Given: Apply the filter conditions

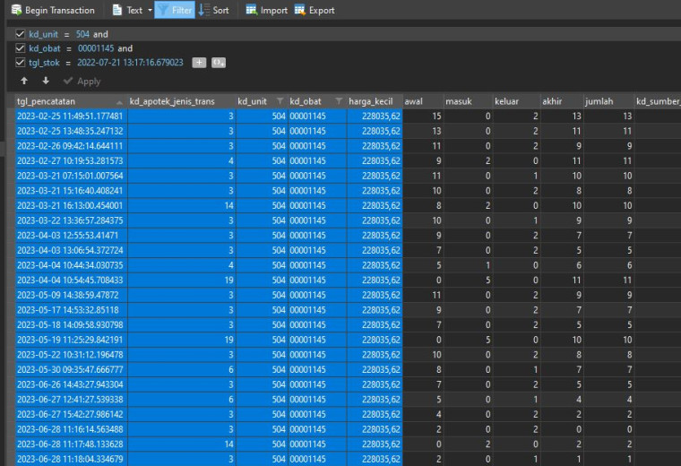Looking at the screenshot, I should point(82,82).
